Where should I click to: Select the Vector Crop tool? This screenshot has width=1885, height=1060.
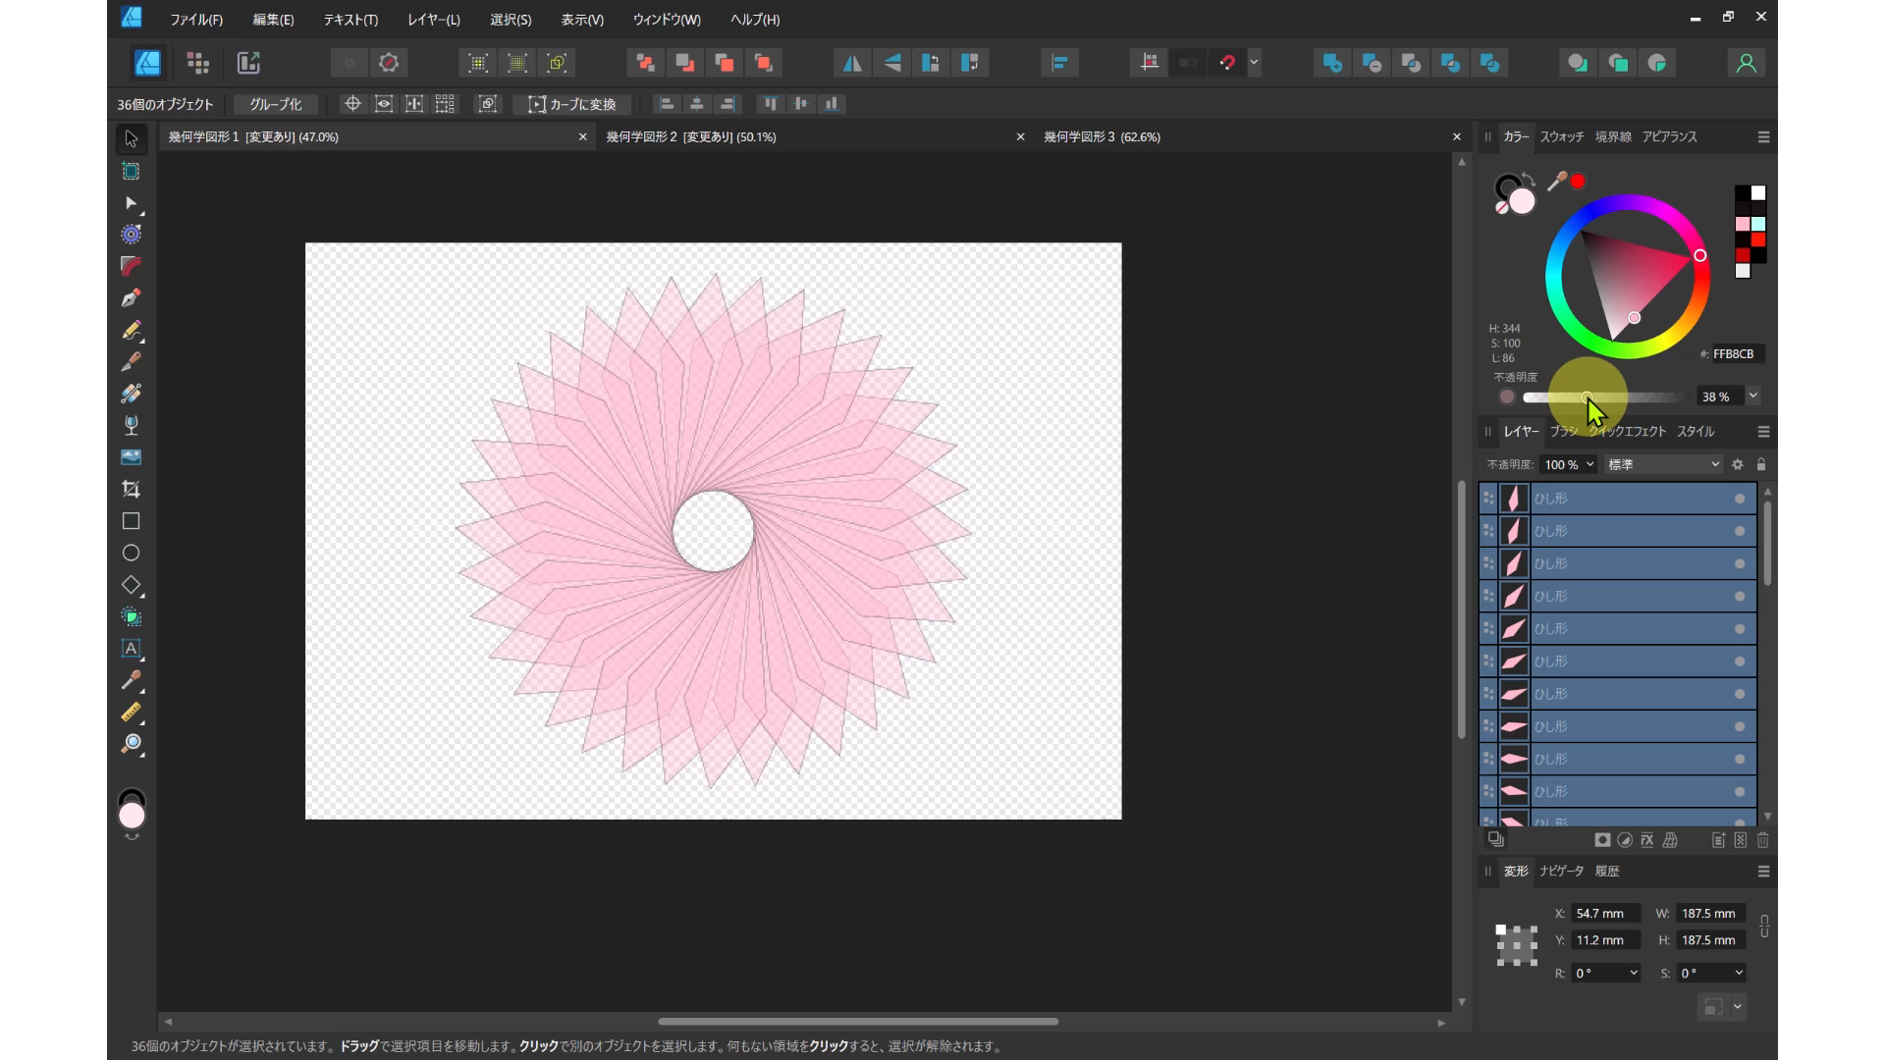pos(131,489)
